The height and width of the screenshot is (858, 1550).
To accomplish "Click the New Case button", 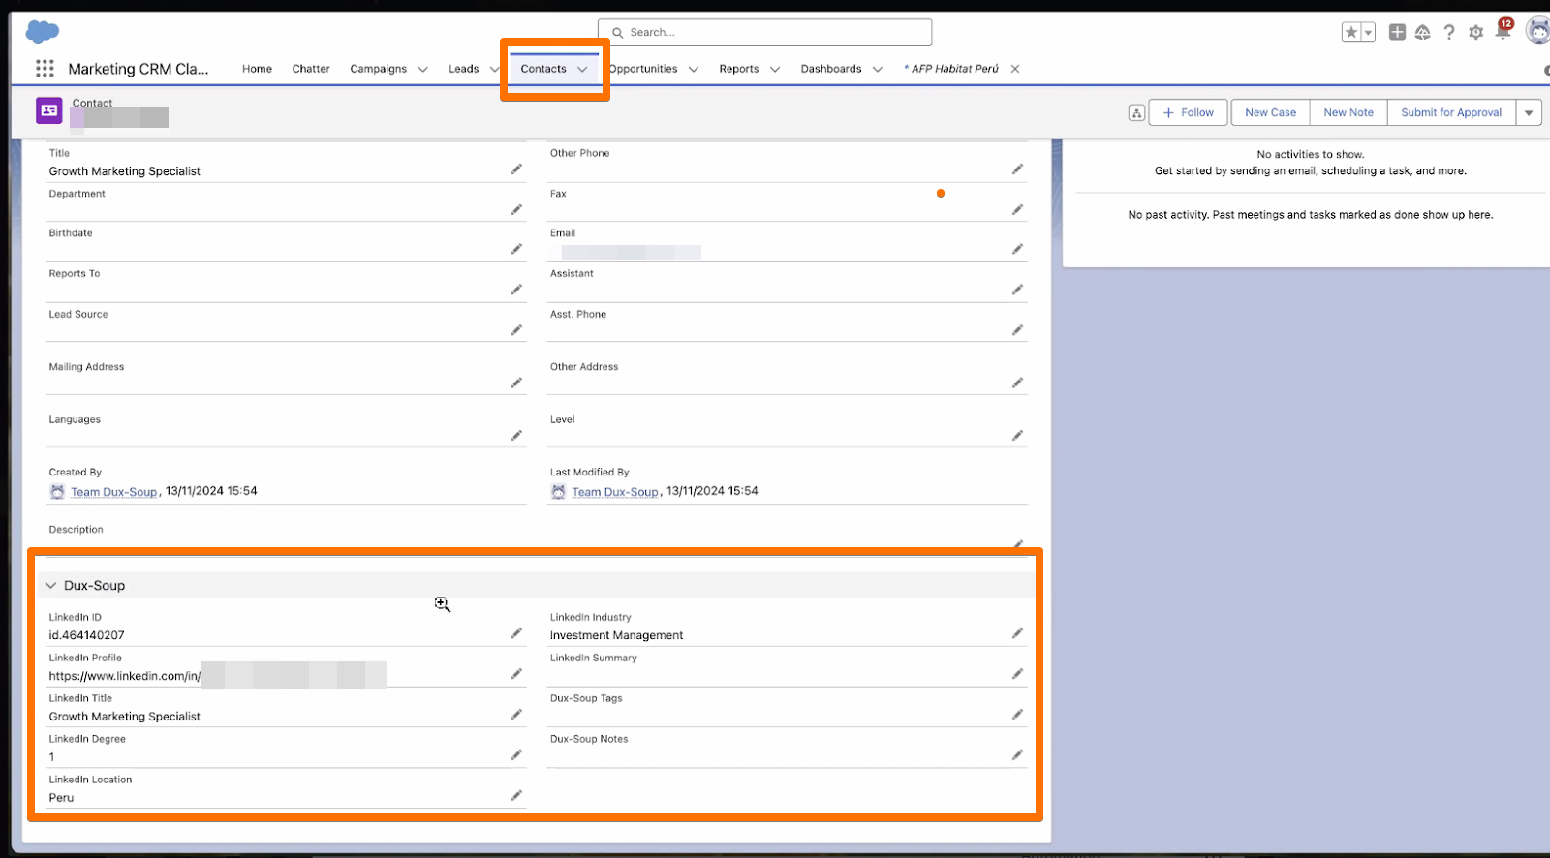I will [1270, 113].
